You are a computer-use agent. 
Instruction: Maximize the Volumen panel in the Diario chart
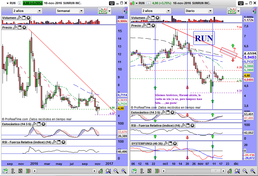[x=153, y=17]
